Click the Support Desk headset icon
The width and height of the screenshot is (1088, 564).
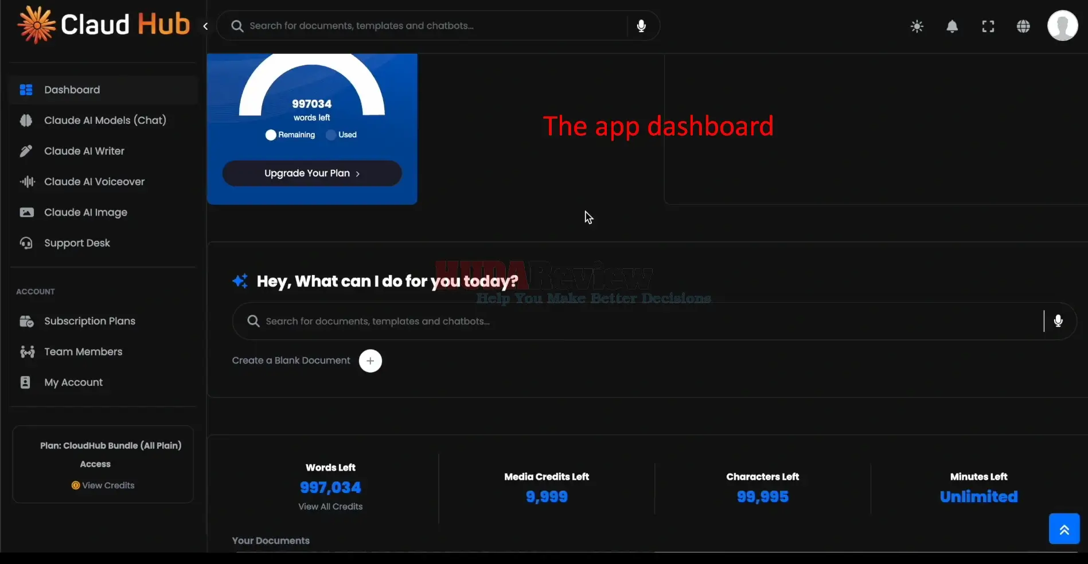tap(26, 243)
